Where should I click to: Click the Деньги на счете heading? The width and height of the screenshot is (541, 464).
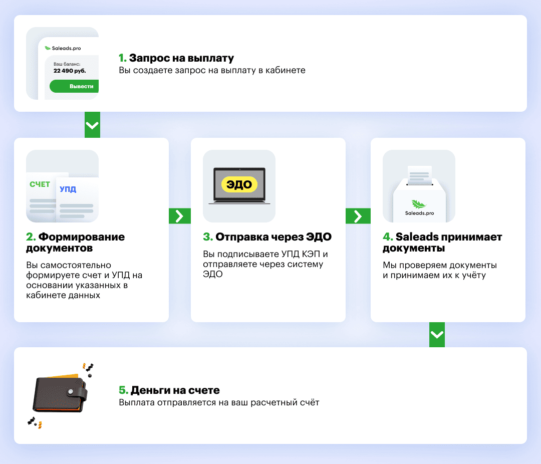point(169,390)
